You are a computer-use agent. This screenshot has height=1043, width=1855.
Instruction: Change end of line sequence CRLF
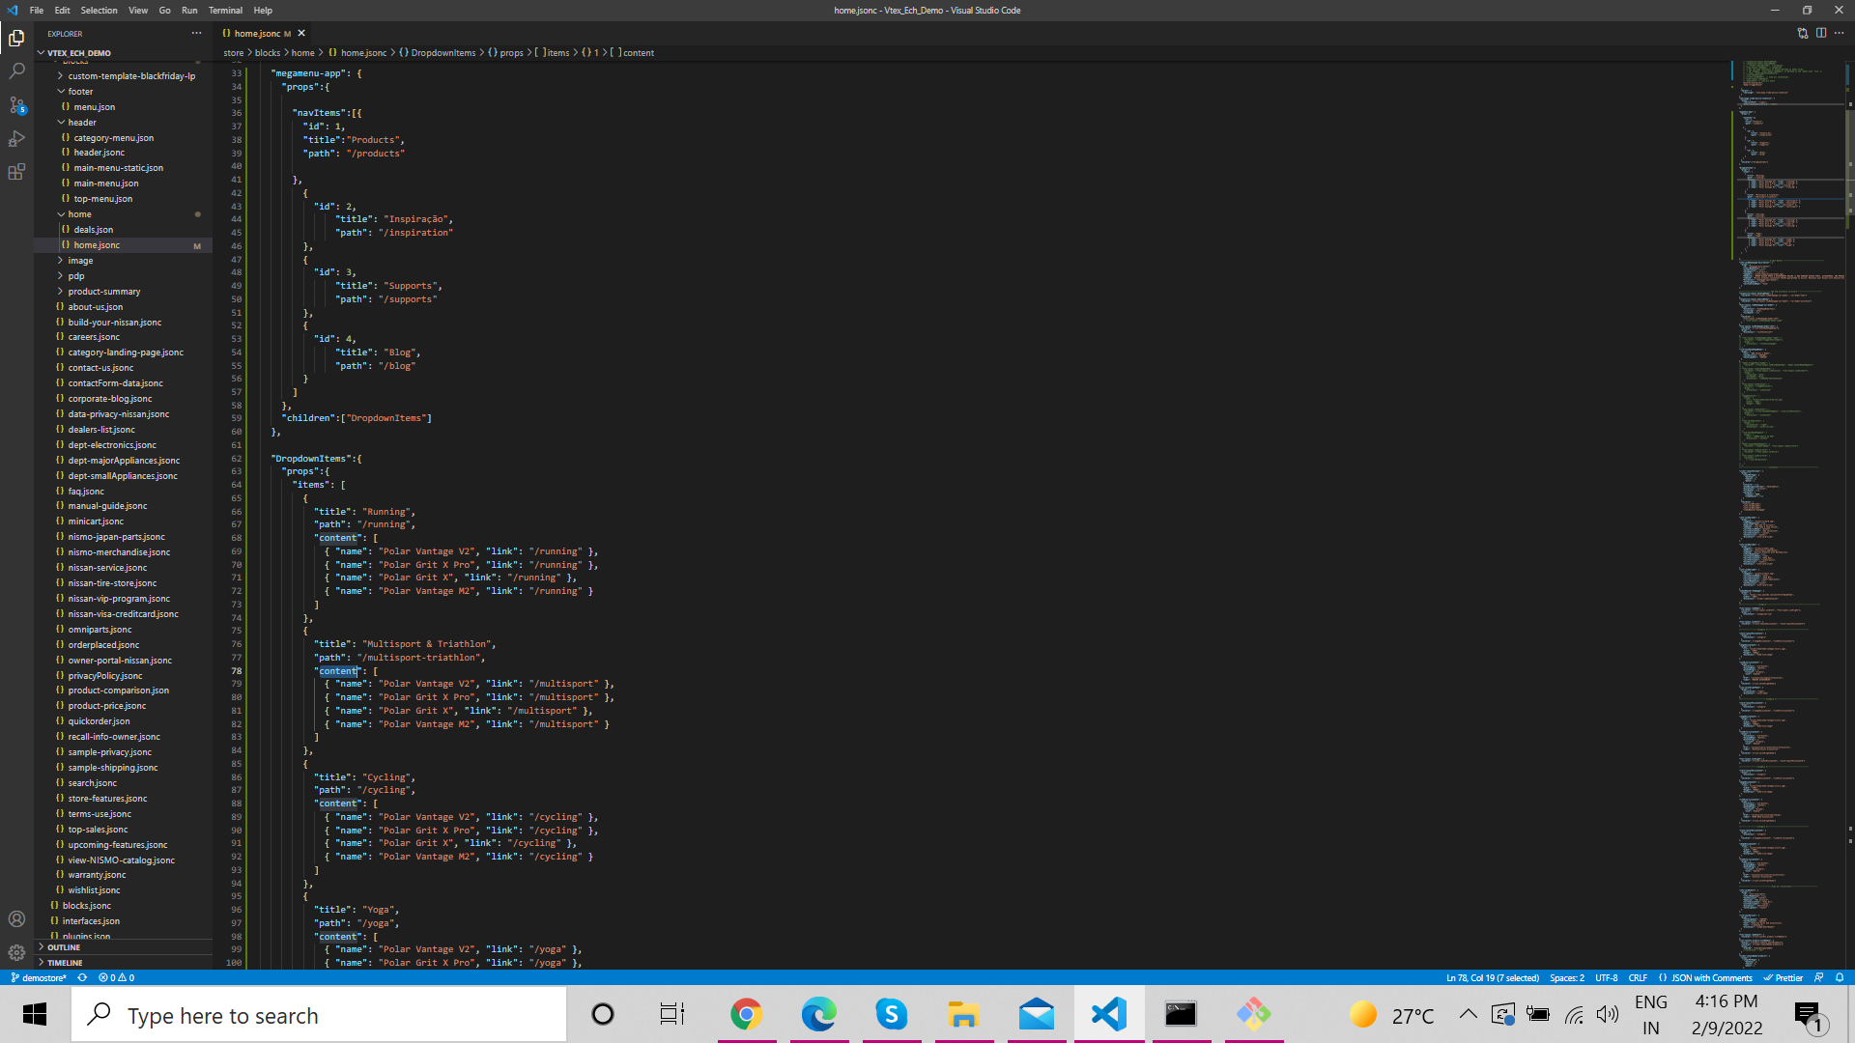[x=1638, y=977]
